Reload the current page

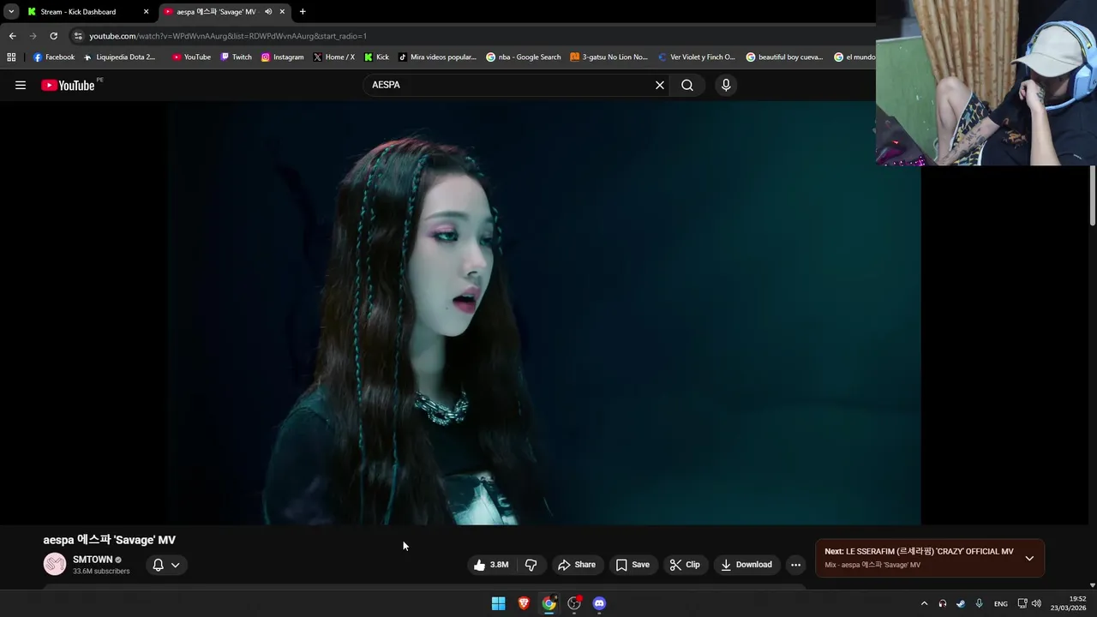pyautogui.click(x=53, y=36)
